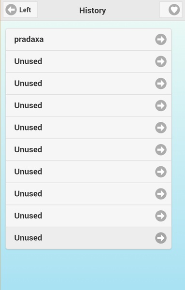Select the seventh Unused entry text
Viewport: 185px width, 290px height.
coord(28,194)
